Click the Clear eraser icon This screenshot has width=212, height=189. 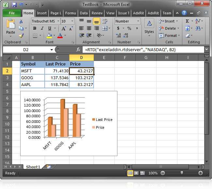click(188, 36)
